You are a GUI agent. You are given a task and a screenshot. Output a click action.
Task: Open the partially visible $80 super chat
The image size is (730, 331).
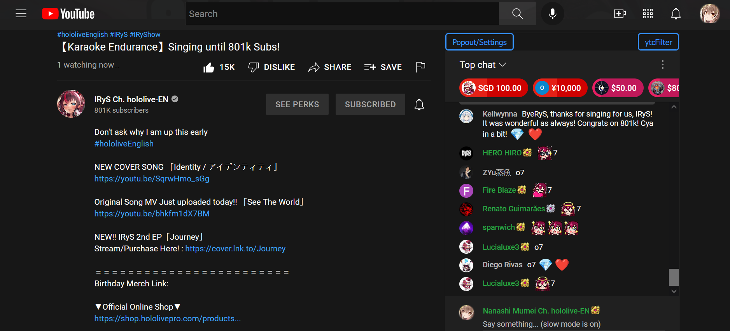(664, 88)
